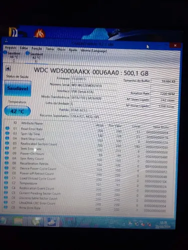Click status circle for Load/Unload Cycle Count
188x250 pixels.
(6, 177)
